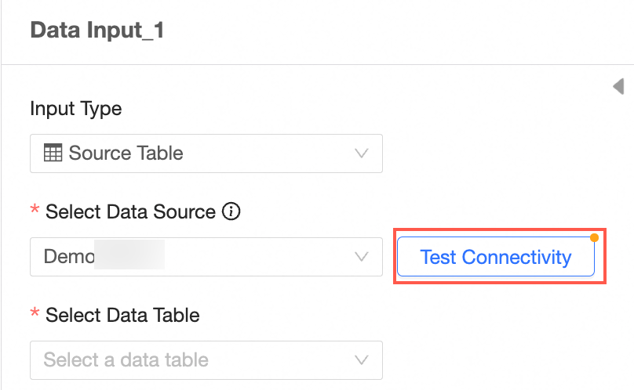This screenshot has height=390, width=634.
Task: Click the table grid icon beside Source Table
Action: 53,153
